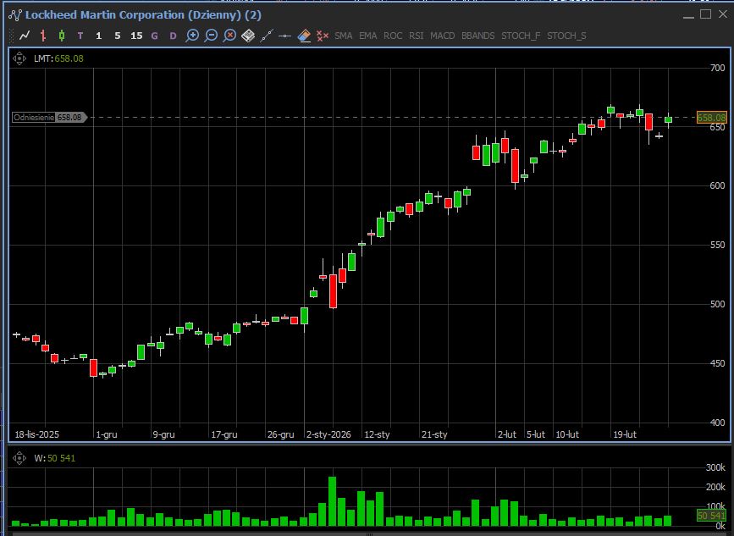
Task: Click the volume panel move handle
Action: (21, 458)
